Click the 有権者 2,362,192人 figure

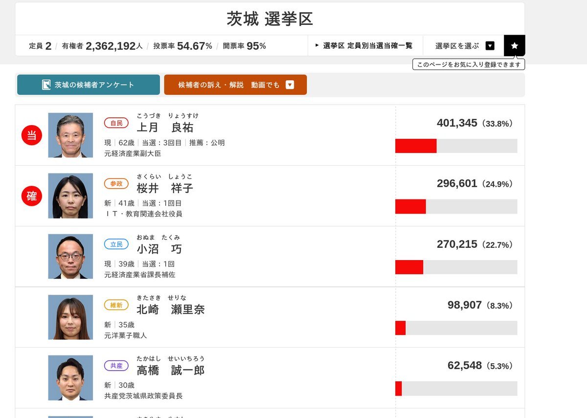pyautogui.click(x=102, y=46)
